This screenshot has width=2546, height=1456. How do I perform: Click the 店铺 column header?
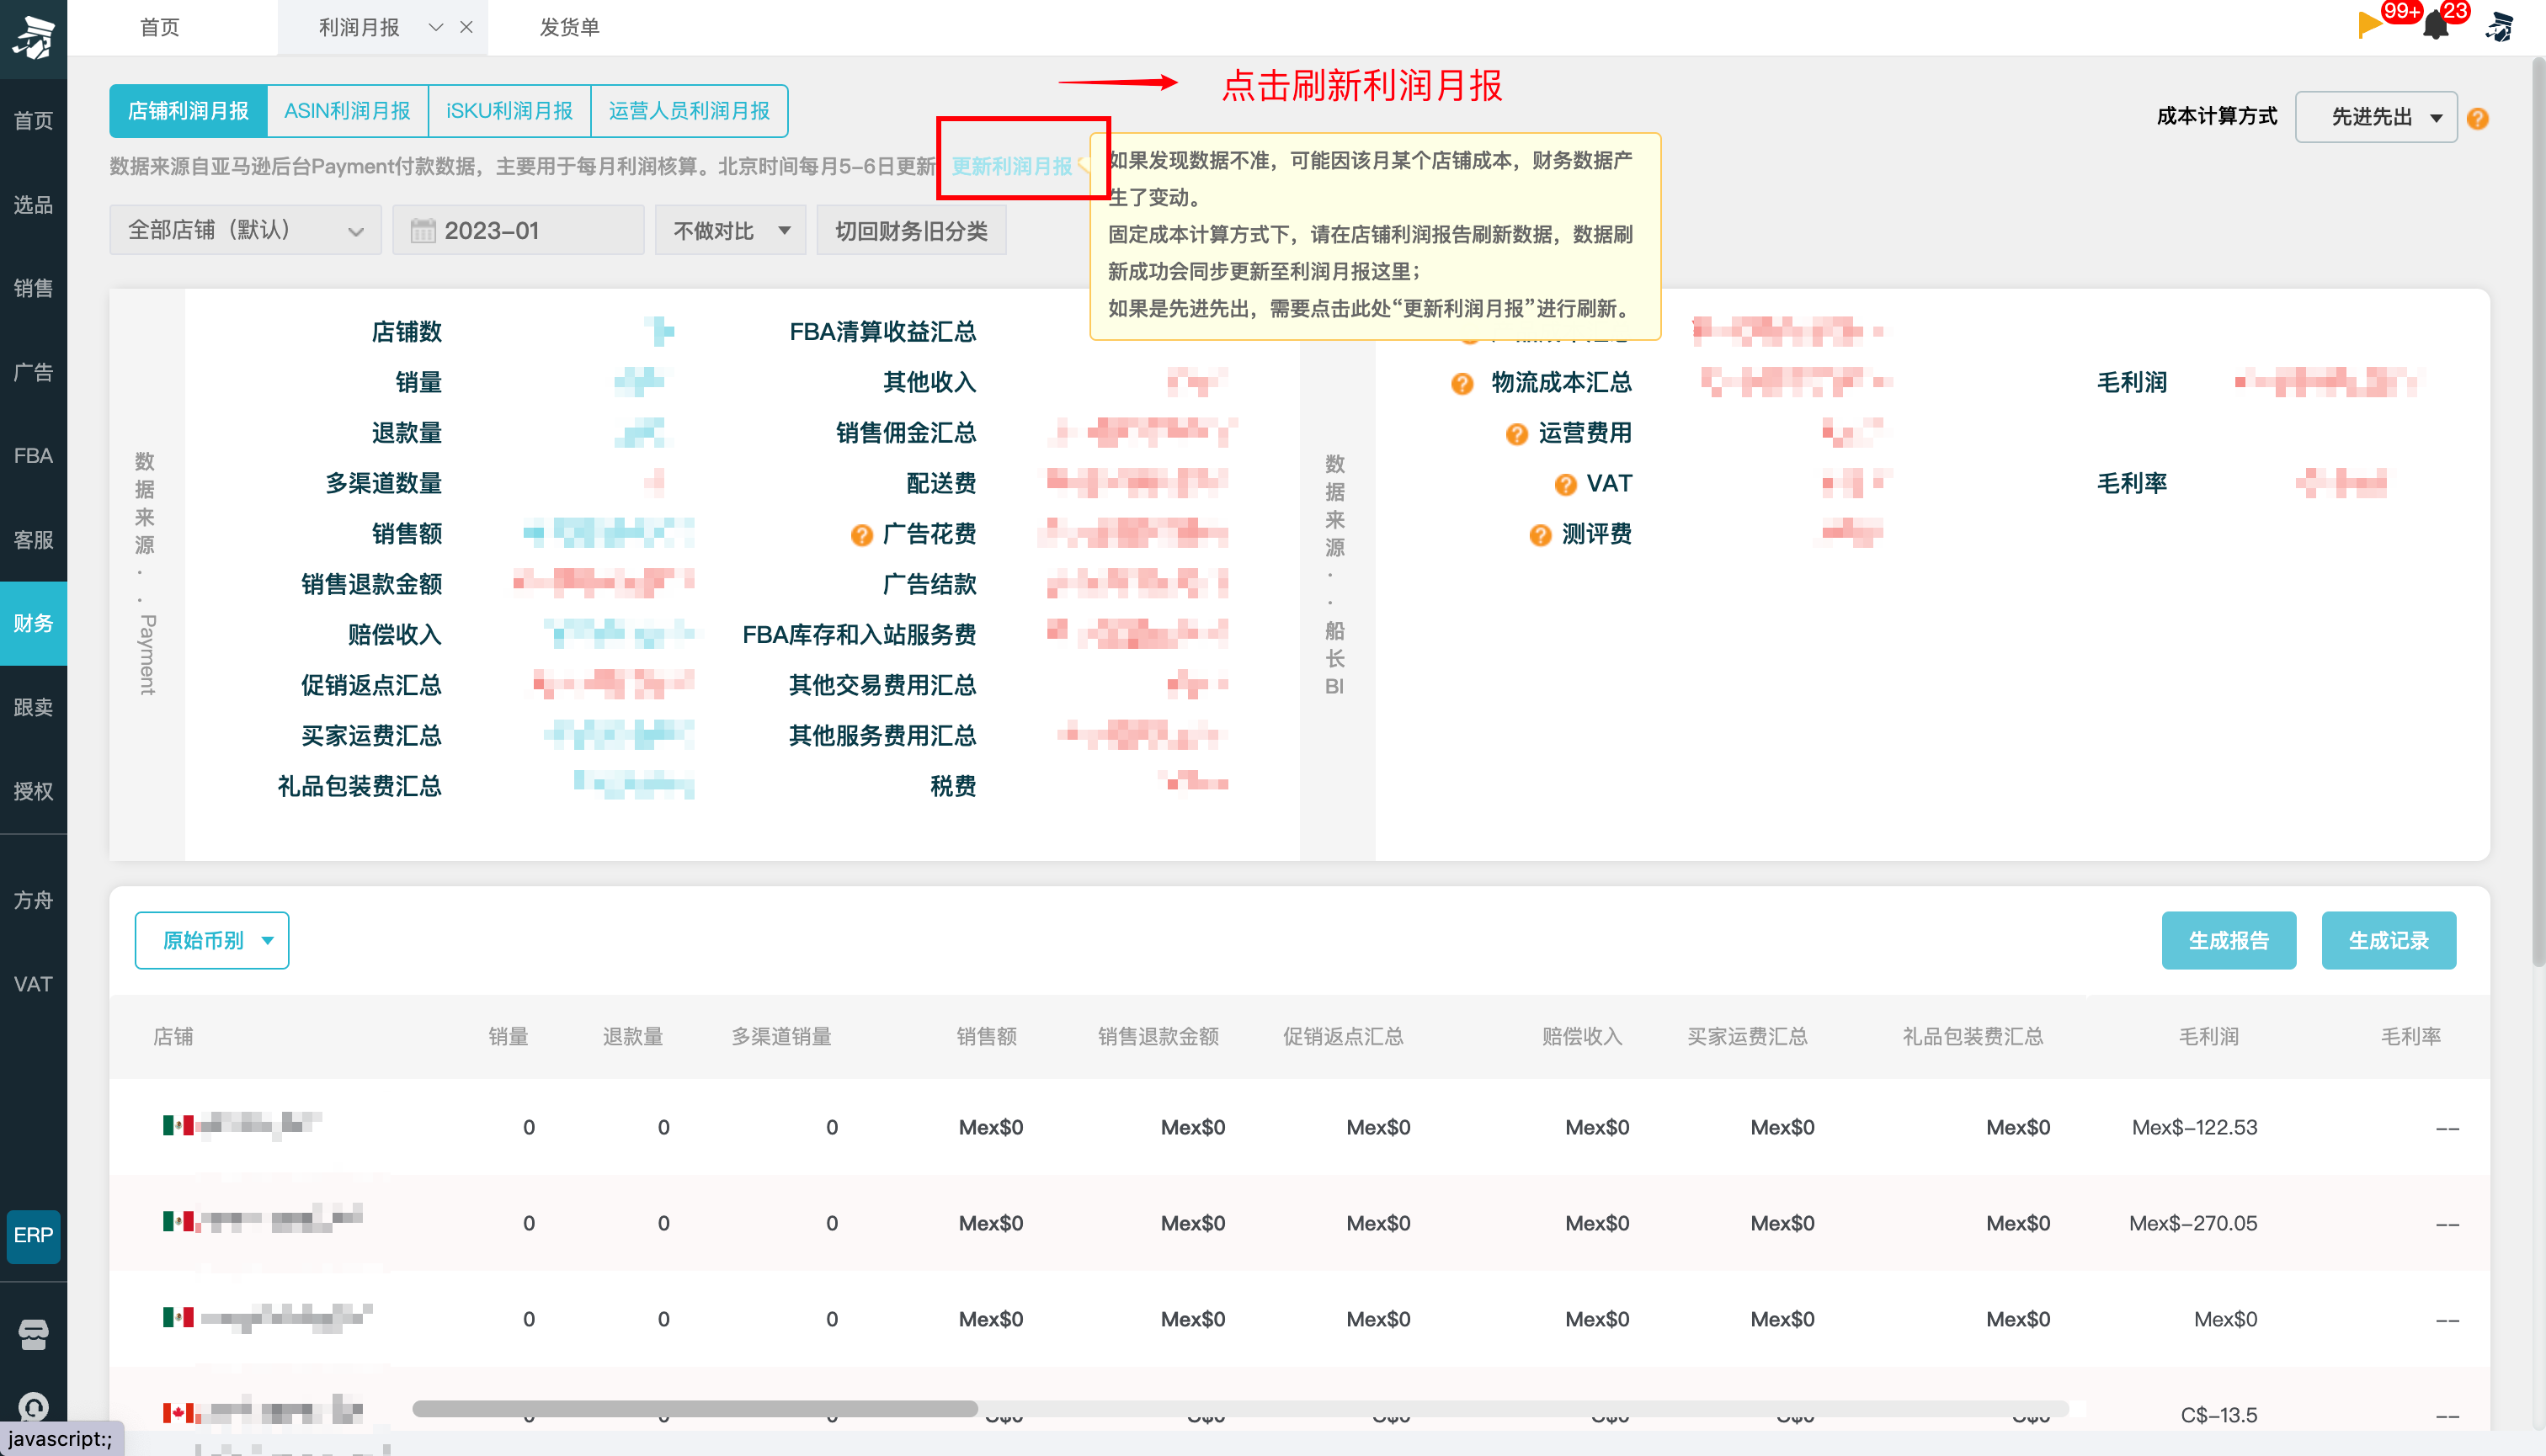click(x=173, y=1036)
